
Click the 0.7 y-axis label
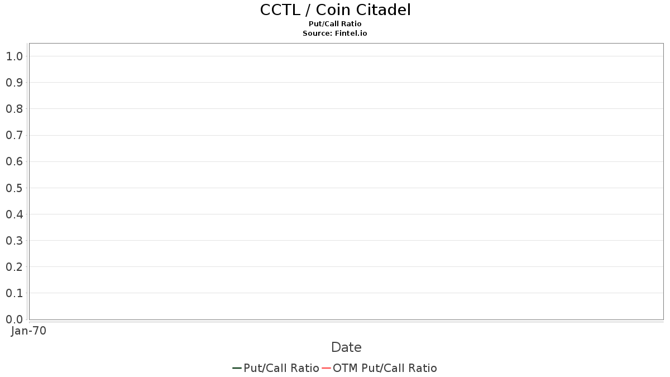click(x=14, y=135)
